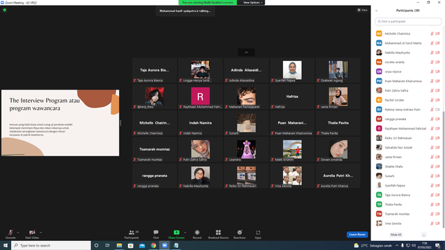Image resolution: width=445 pixels, height=250 pixels.
Task: Click the microphone tray icon
Action: tap(403, 245)
